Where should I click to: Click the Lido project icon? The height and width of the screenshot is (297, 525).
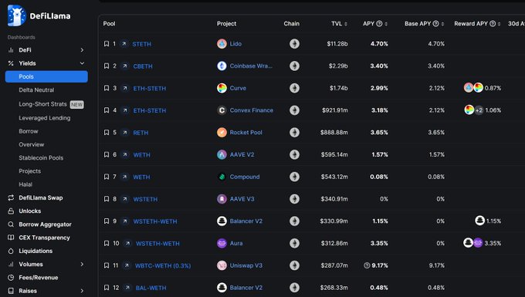coord(222,44)
